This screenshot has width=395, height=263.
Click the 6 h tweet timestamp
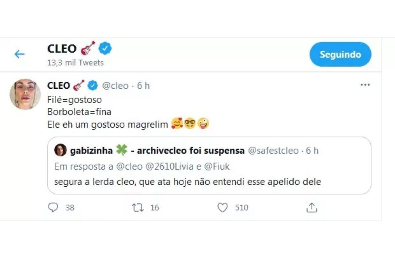tap(143, 86)
